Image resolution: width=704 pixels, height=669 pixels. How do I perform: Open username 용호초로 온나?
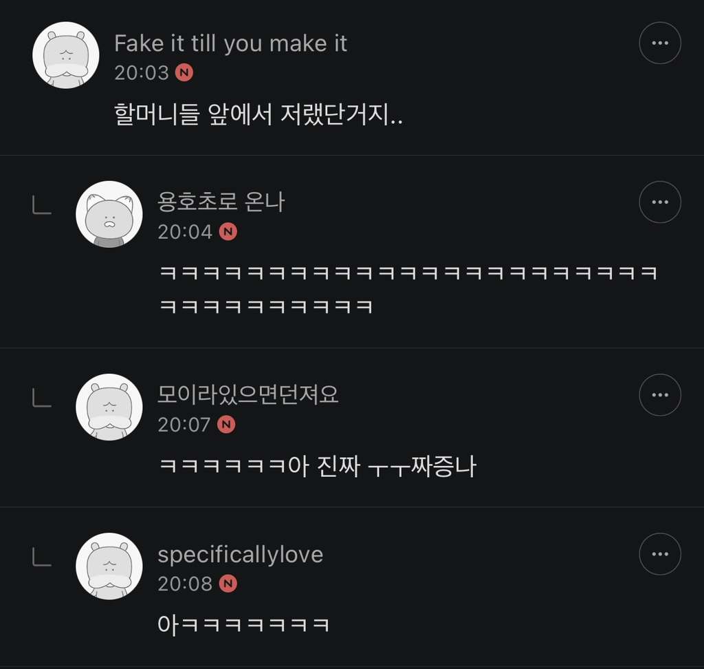point(221,202)
